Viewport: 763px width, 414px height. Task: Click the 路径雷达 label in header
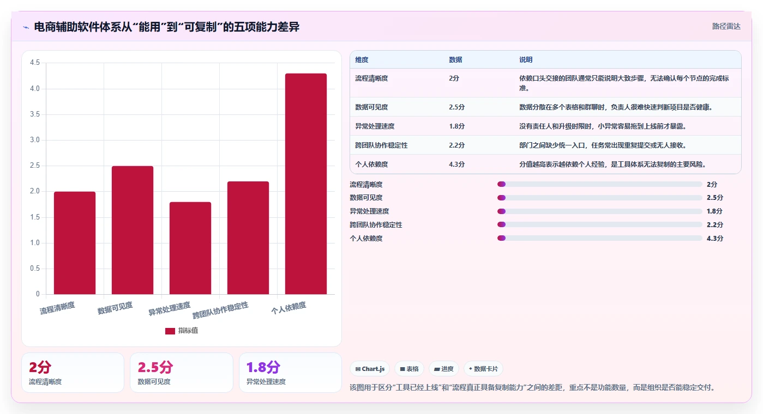coord(726,26)
